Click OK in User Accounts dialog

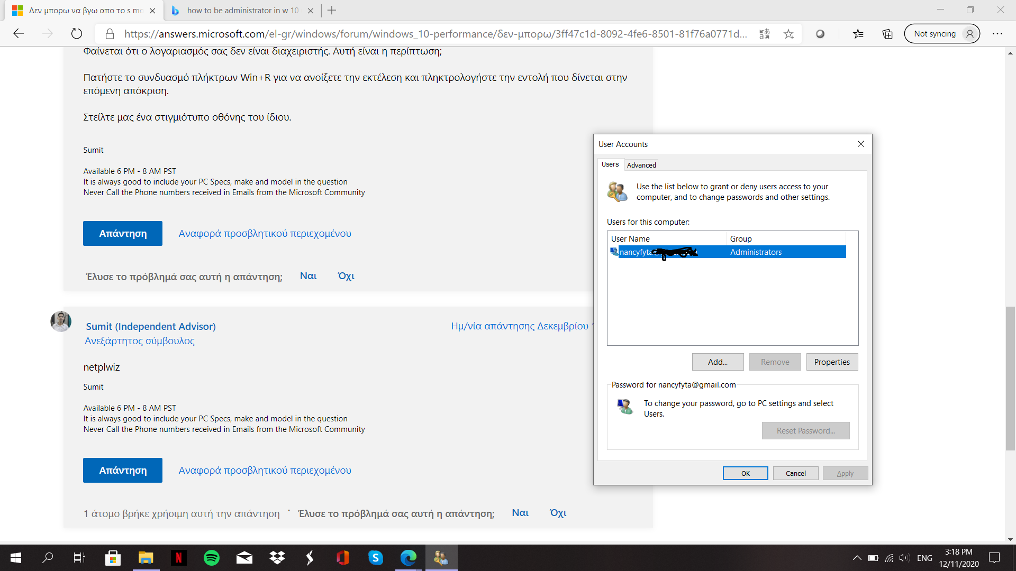point(745,473)
